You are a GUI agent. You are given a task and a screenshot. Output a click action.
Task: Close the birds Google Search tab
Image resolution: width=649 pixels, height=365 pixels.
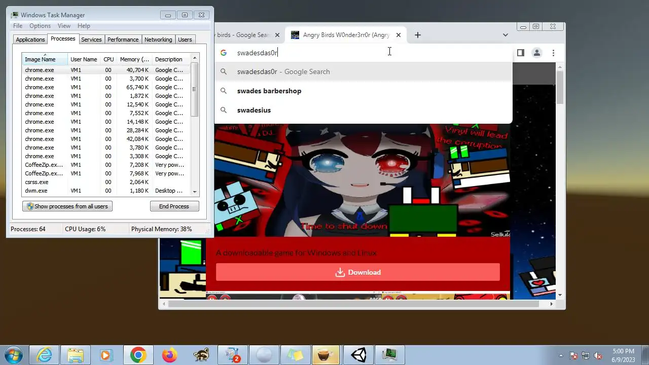[x=277, y=35]
